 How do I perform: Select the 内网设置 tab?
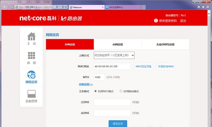(118, 44)
